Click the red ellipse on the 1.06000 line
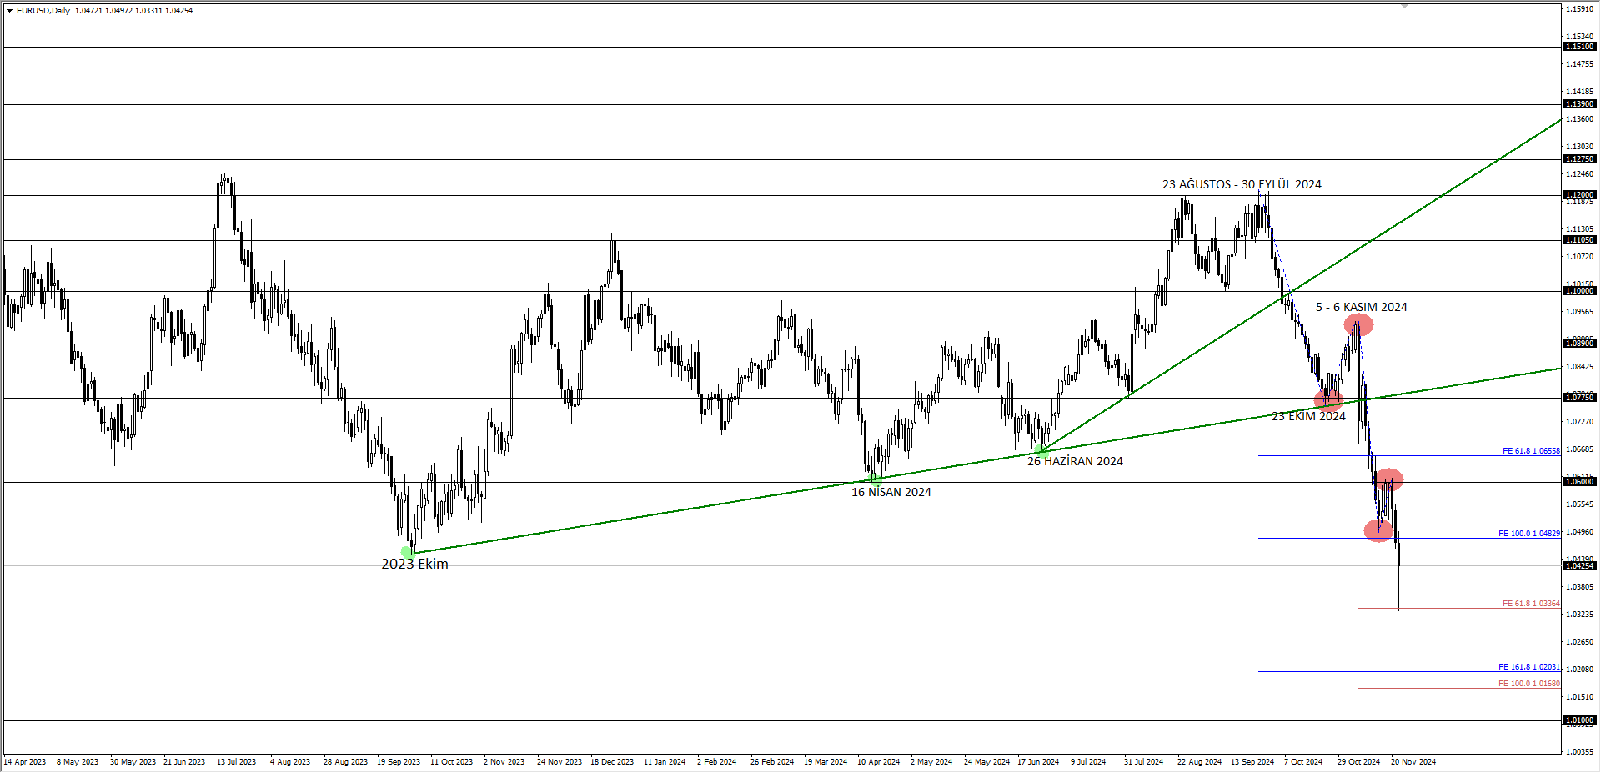The height and width of the screenshot is (773, 1601). click(x=1389, y=479)
